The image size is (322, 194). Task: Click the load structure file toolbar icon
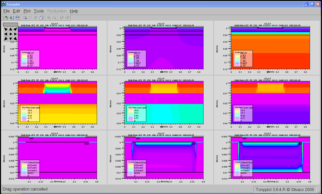point(6,18)
